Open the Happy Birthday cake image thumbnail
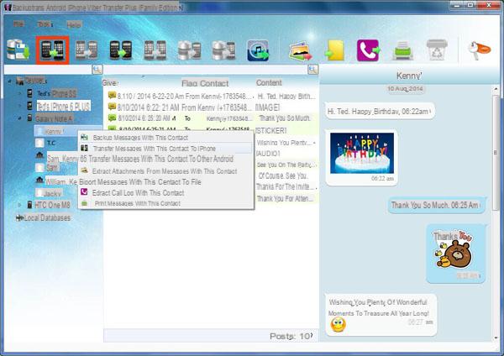This screenshot has width=504, height=356. point(362,154)
